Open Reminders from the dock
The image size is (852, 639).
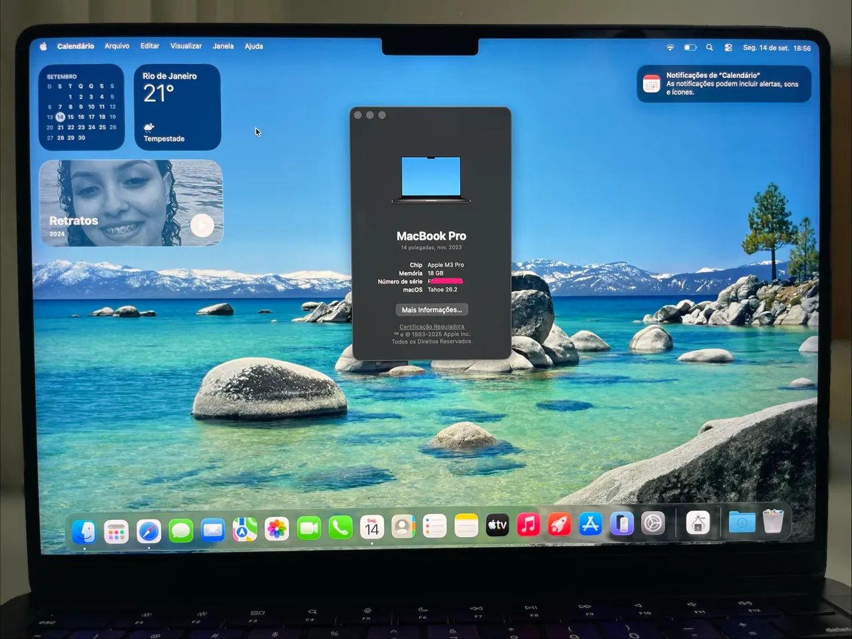click(x=435, y=527)
